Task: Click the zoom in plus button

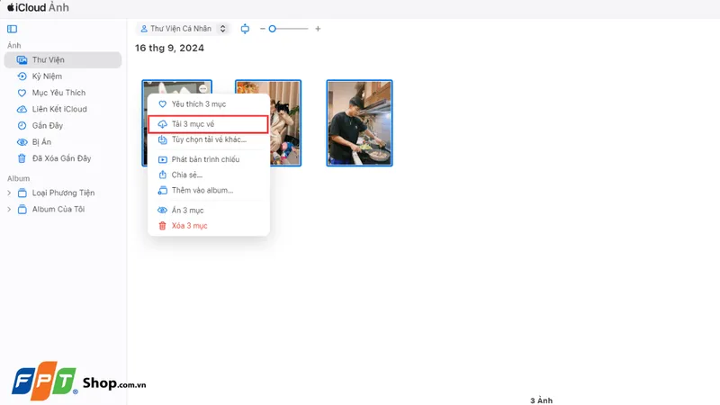Action: click(318, 29)
